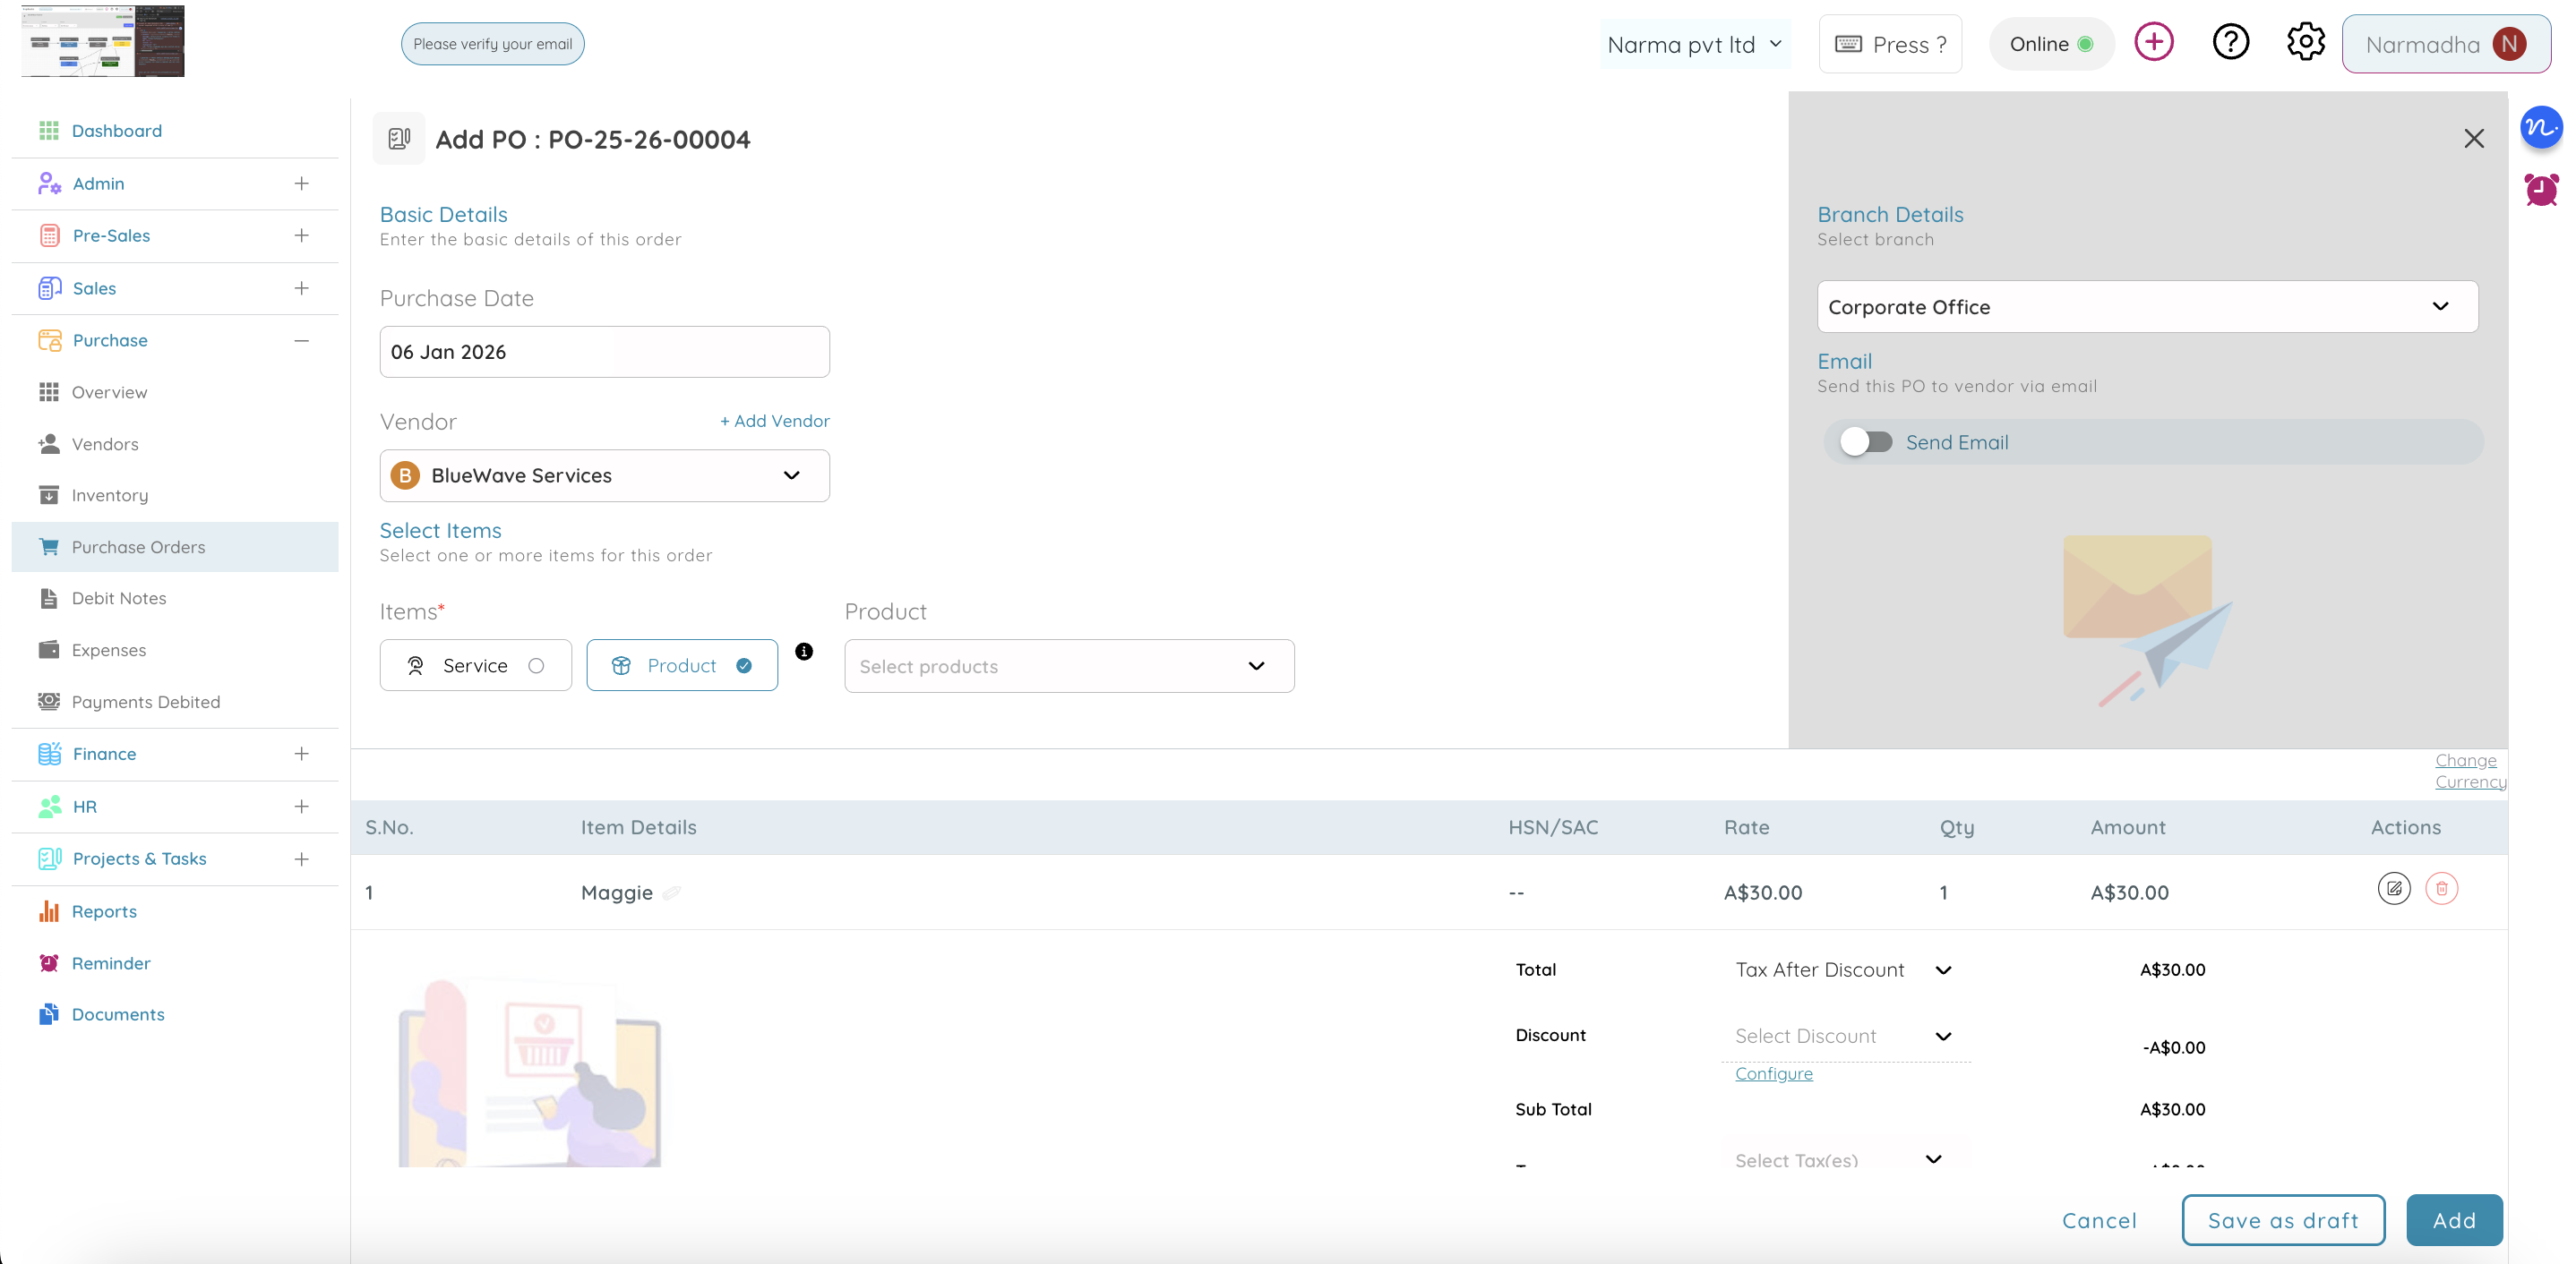Click the help question mark icon
This screenshot has height=1264, width=2576.
2230,43
